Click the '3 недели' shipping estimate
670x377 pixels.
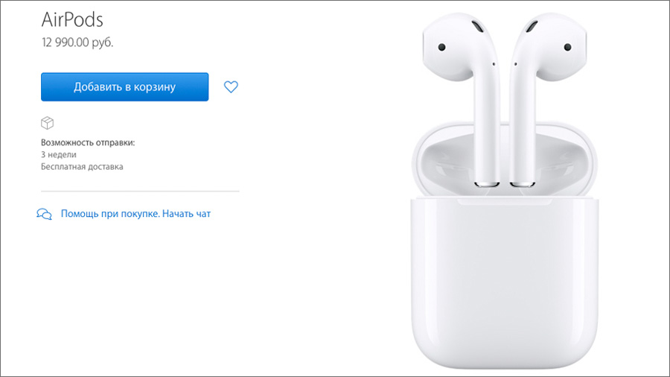59,154
